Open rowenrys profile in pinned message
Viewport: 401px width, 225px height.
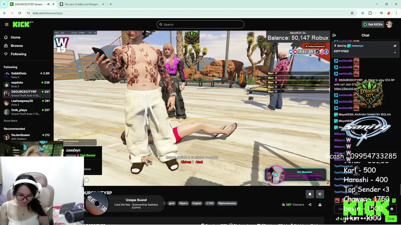pyautogui.click(x=357, y=46)
